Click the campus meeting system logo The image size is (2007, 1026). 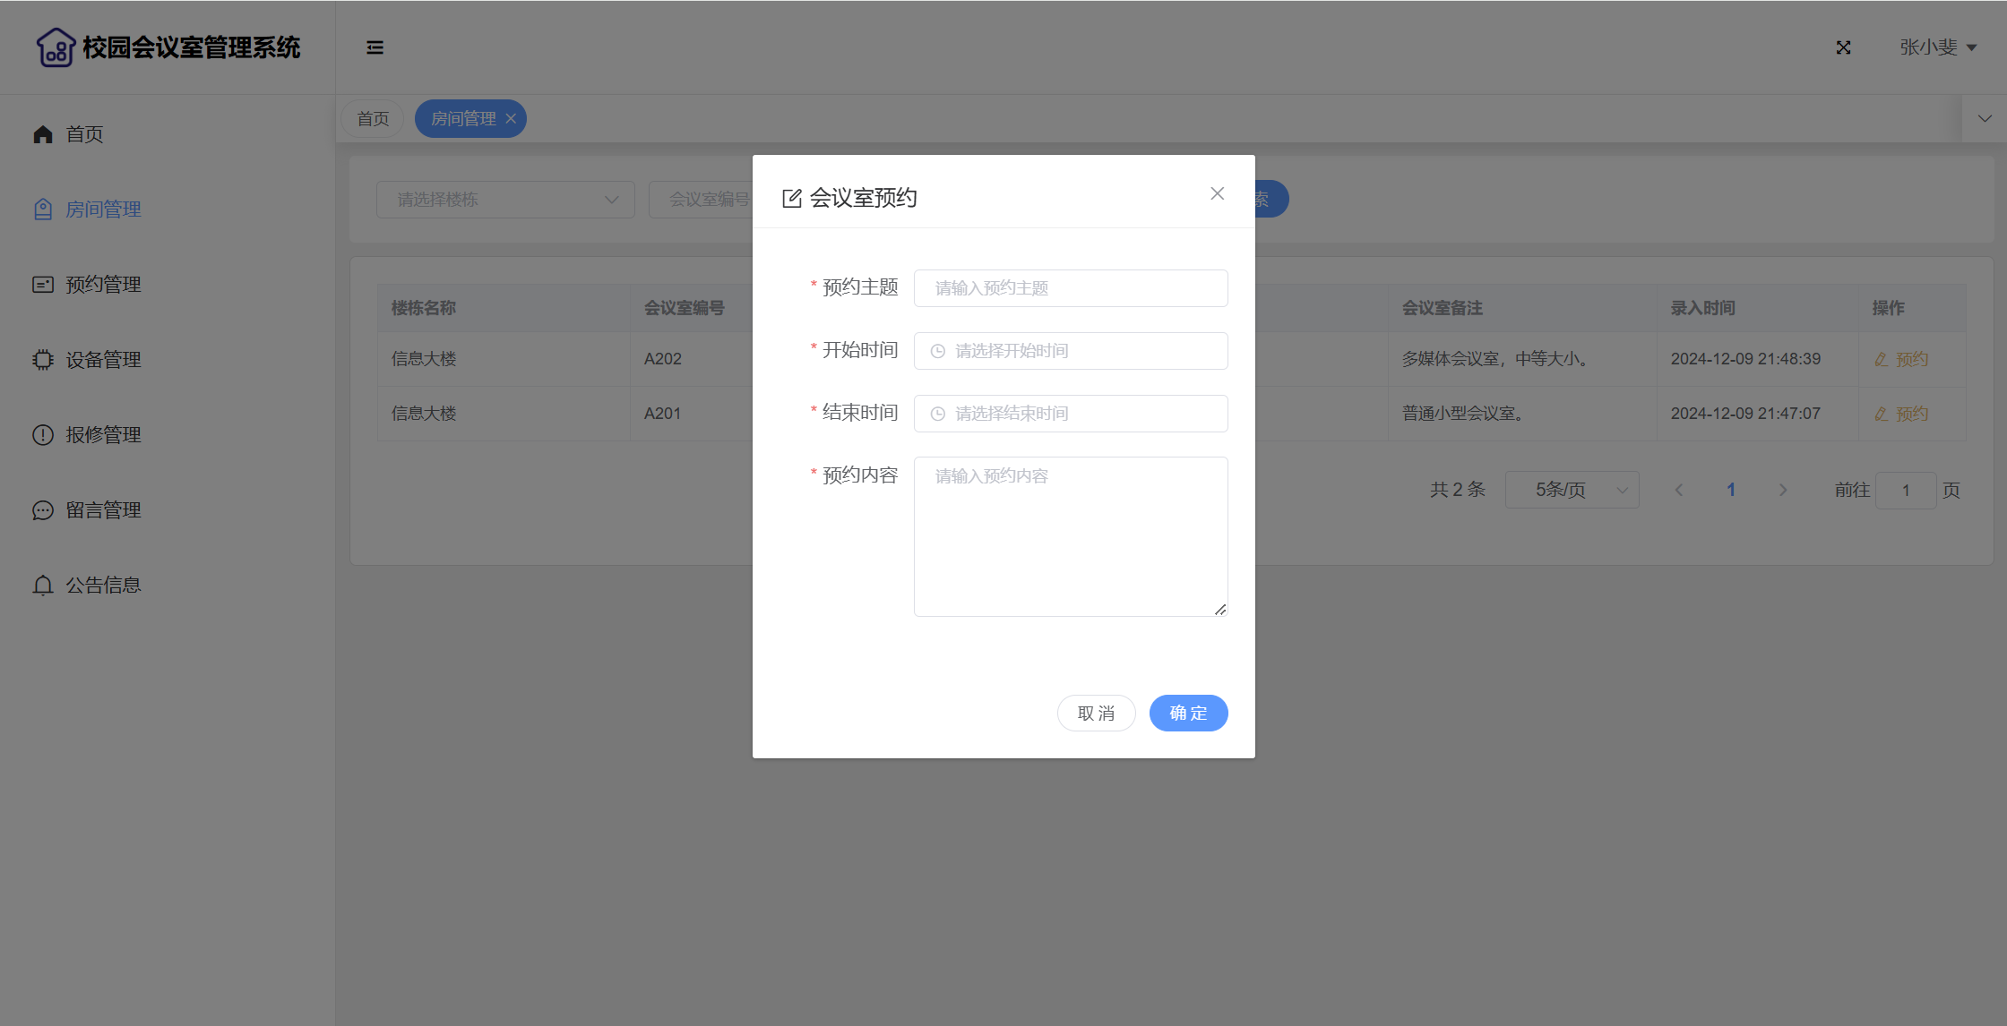(56, 47)
